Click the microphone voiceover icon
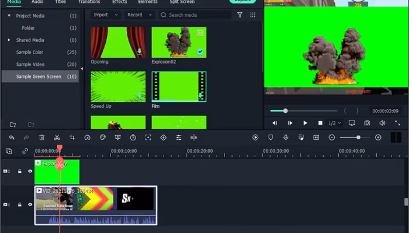Screen dimensions: 409x233 [x=286, y=137]
